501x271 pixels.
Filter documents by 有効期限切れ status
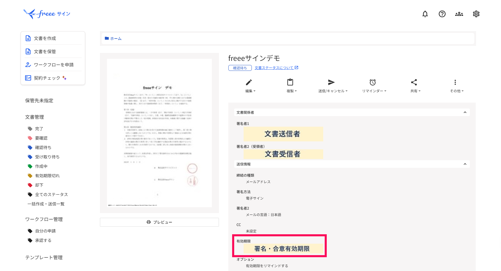tap(47, 176)
